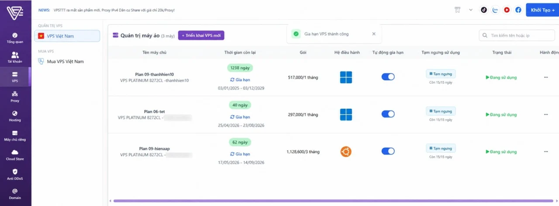The width and height of the screenshot is (559, 206).
Task: Click Gia hạn link for Plan 06-tet
Action: pyautogui.click(x=240, y=117)
